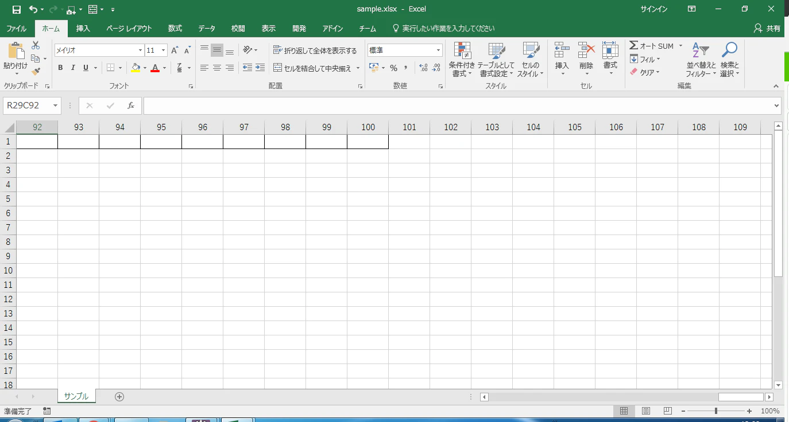789x422 pixels.
Task: Click the 共有 share button
Action: click(767, 29)
